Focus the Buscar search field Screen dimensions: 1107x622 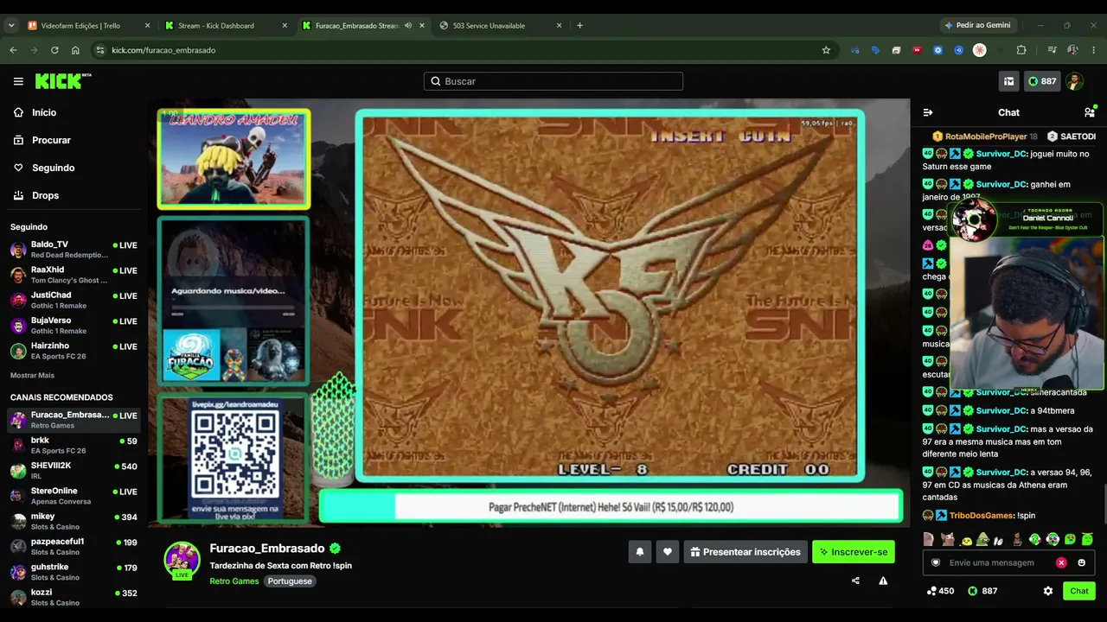[x=553, y=81]
